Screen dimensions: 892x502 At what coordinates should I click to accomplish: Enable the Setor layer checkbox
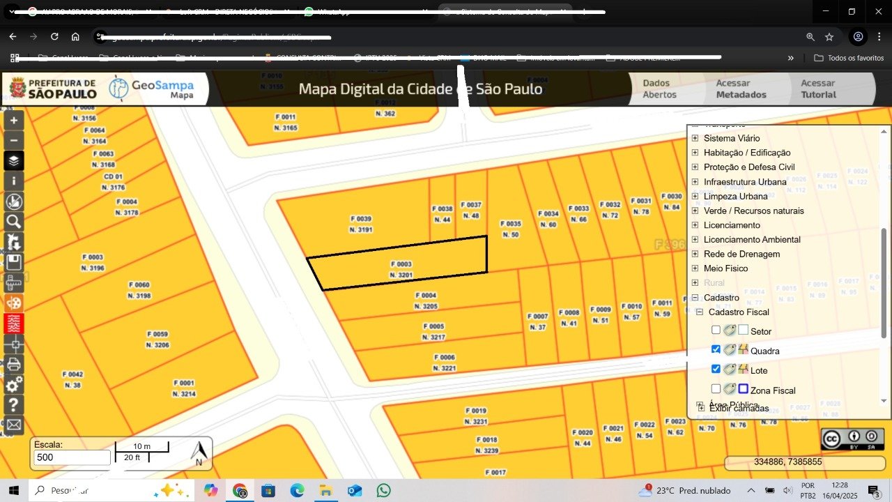coord(716,330)
